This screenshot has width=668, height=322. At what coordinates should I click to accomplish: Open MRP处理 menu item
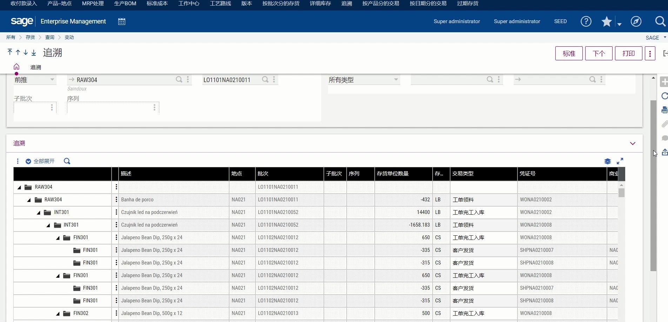(93, 4)
